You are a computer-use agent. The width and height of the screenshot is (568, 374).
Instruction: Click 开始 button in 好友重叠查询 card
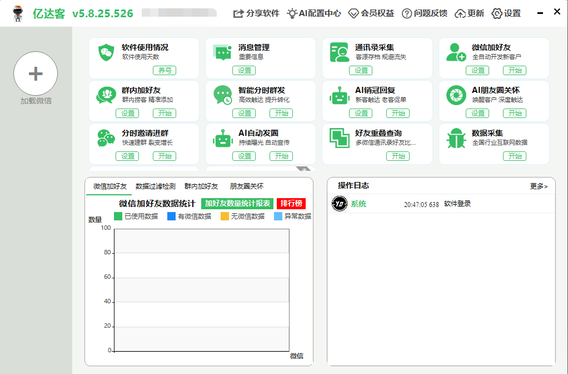(x=398, y=156)
